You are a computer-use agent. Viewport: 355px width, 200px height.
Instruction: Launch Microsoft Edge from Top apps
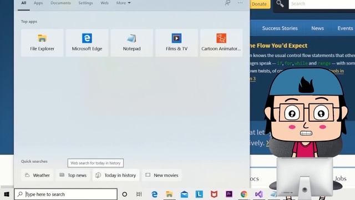[x=87, y=43]
